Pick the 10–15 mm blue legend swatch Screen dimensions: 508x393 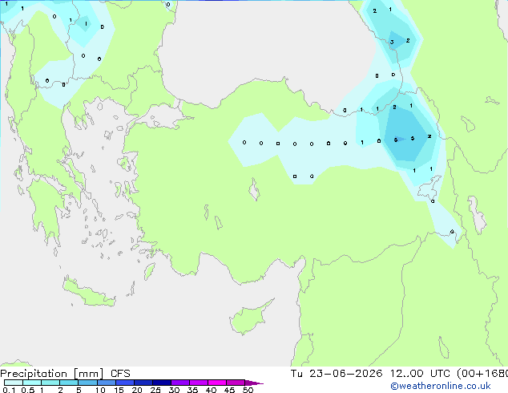click(x=107, y=383)
